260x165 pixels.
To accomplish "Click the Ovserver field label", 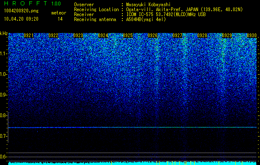I will click(84, 5).
